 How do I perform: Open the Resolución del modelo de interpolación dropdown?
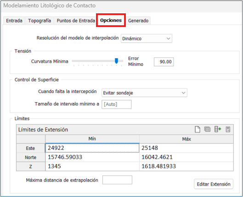pos(147,38)
